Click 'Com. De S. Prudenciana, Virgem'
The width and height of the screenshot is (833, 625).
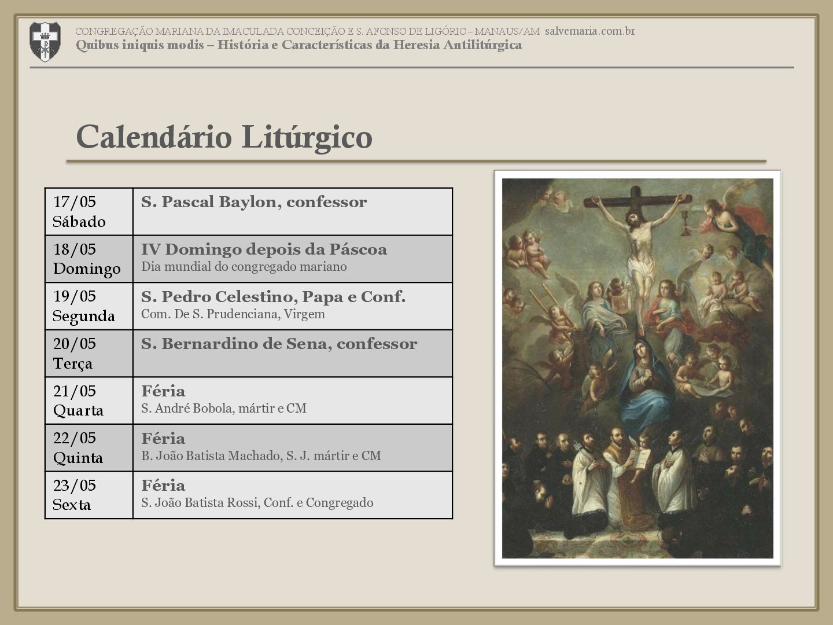tap(233, 314)
